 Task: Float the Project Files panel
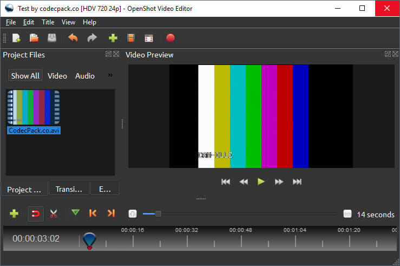click(108, 54)
